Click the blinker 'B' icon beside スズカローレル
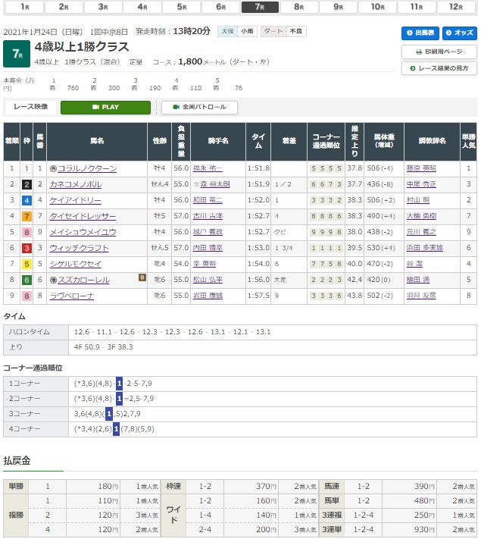The height and width of the screenshot is (539, 481). [142, 277]
